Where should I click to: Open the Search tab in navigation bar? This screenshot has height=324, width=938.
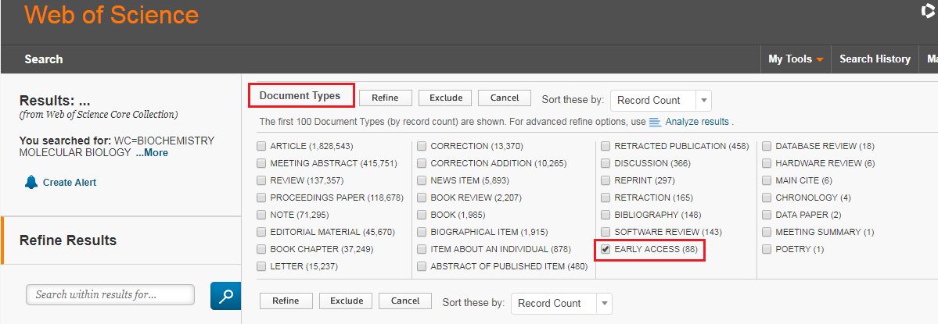(44, 59)
